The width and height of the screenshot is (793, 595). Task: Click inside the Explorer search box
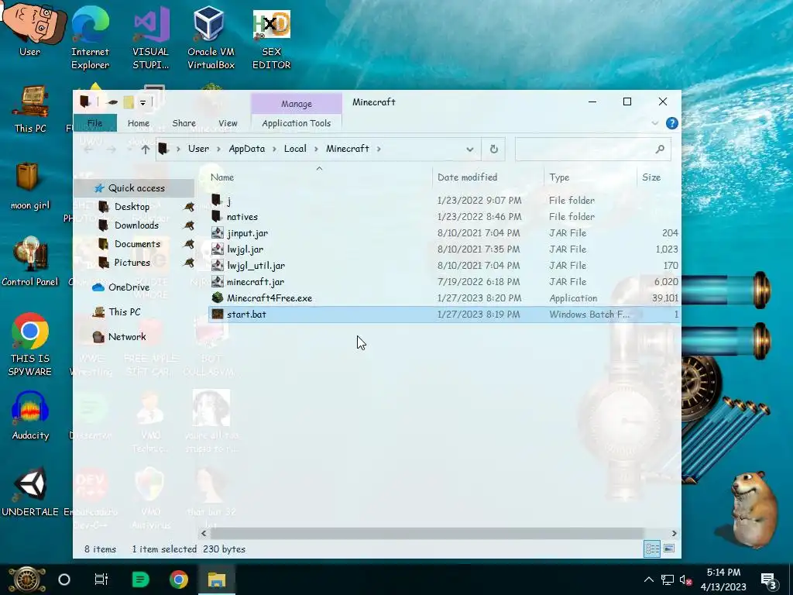(592, 149)
